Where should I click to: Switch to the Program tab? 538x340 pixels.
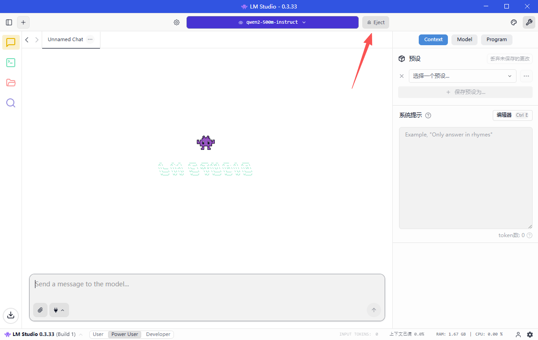[496, 39]
